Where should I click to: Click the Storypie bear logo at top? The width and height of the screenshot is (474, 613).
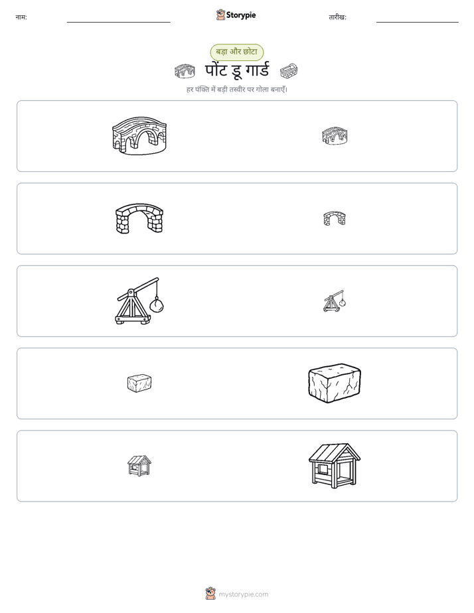[x=220, y=15]
